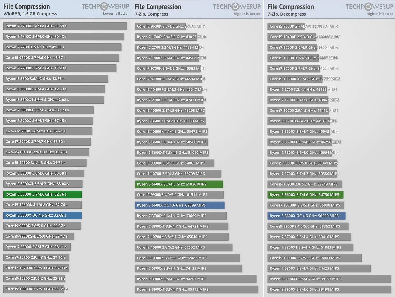Click the Ryzen 7 5800X 74135 MIPS row

[188, 268]
